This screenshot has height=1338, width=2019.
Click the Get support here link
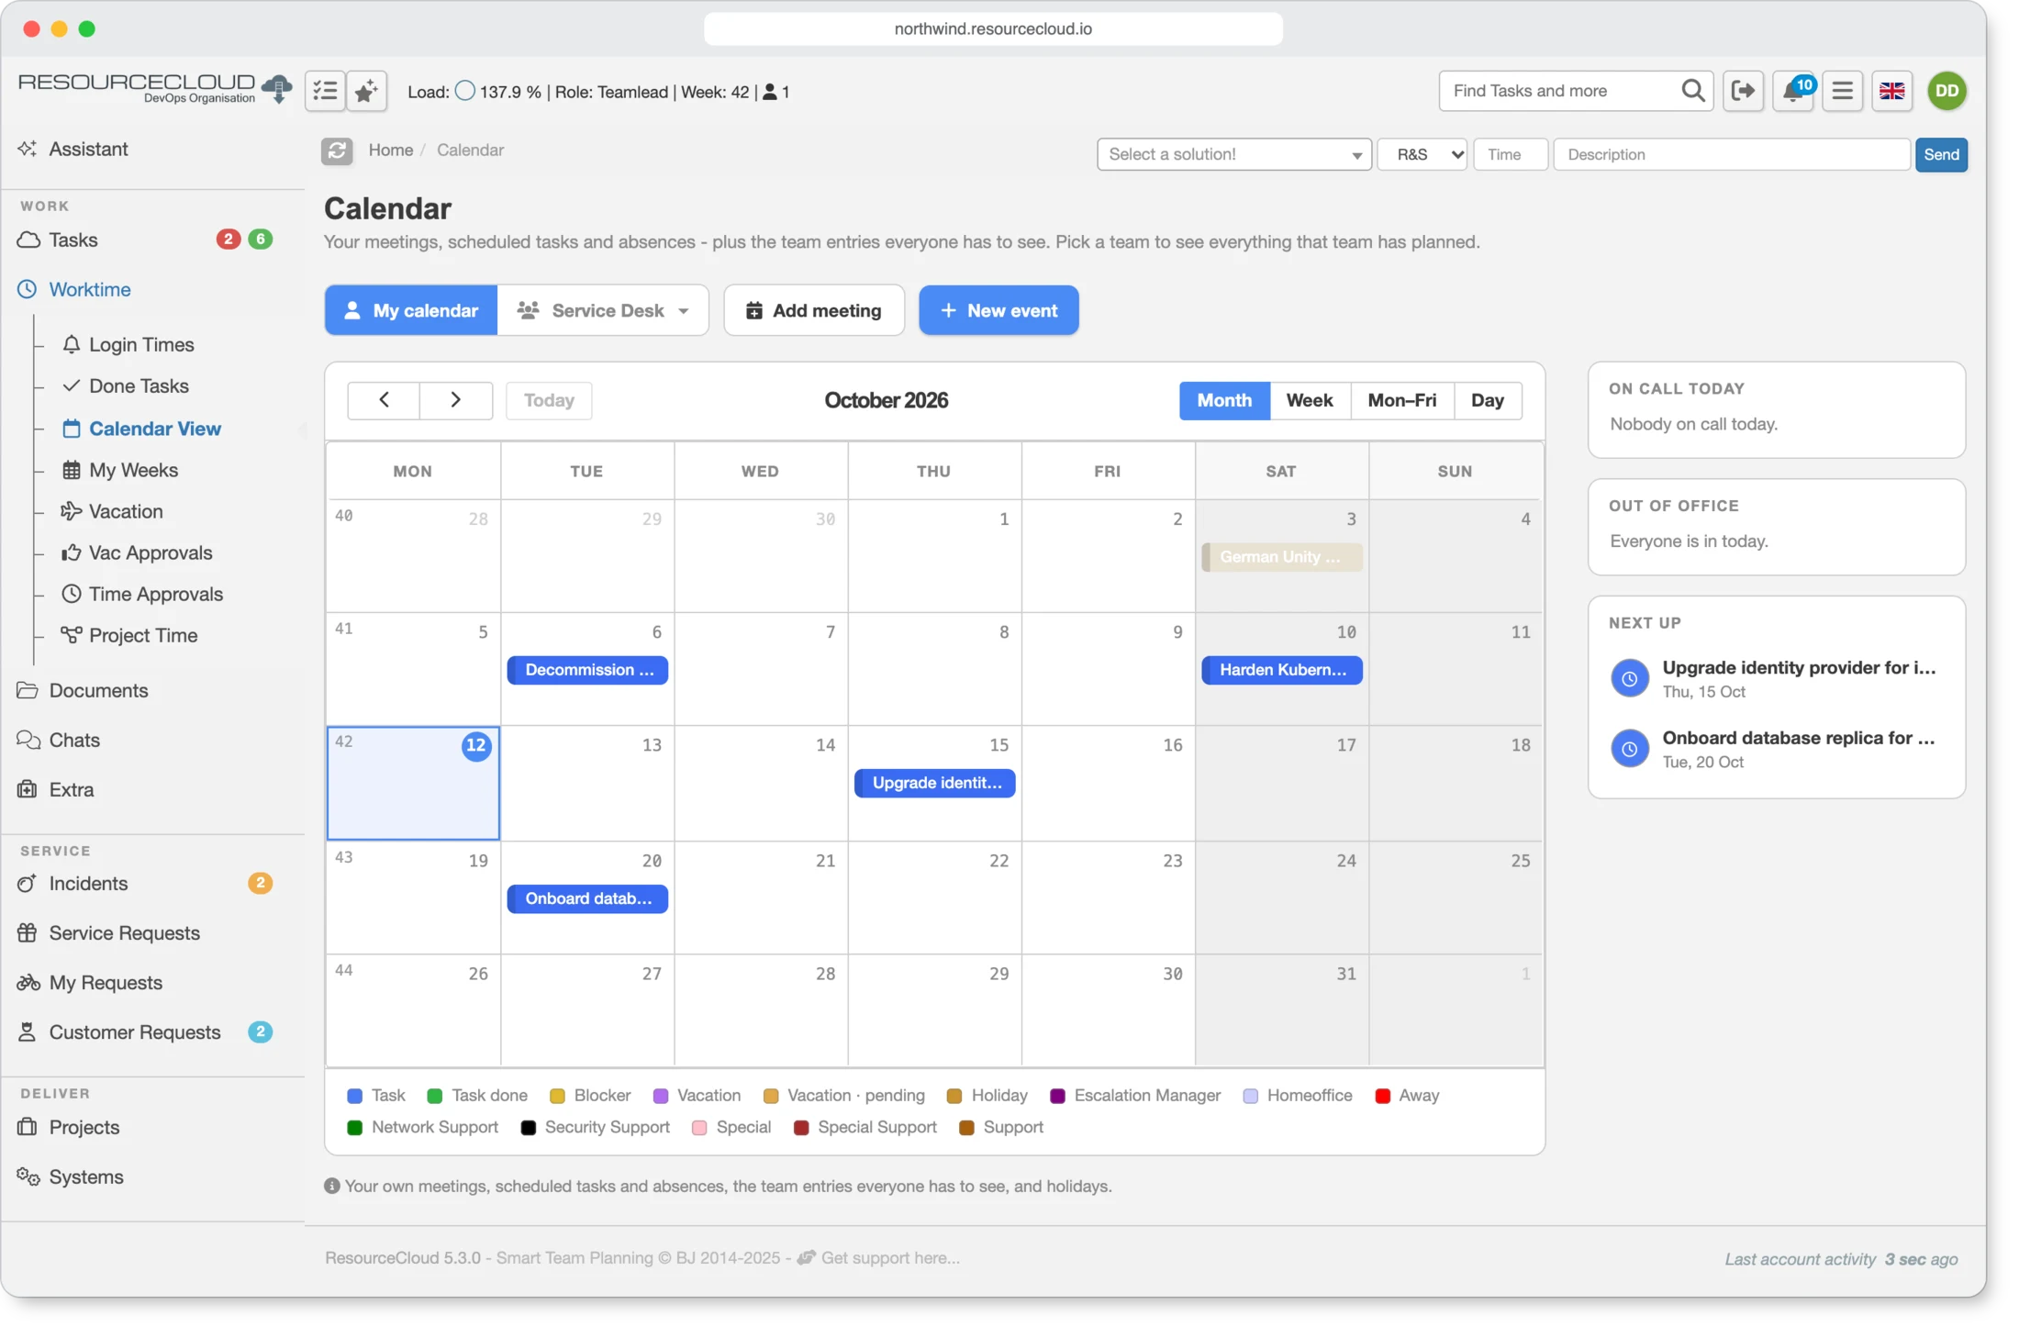(x=890, y=1257)
